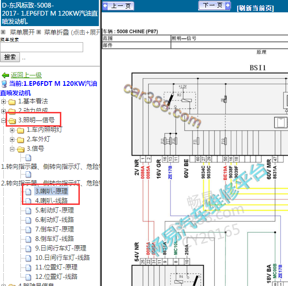This screenshot has width=288, height=286.
Task: Collapse the 3.信号 node
Action: click(12, 149)
